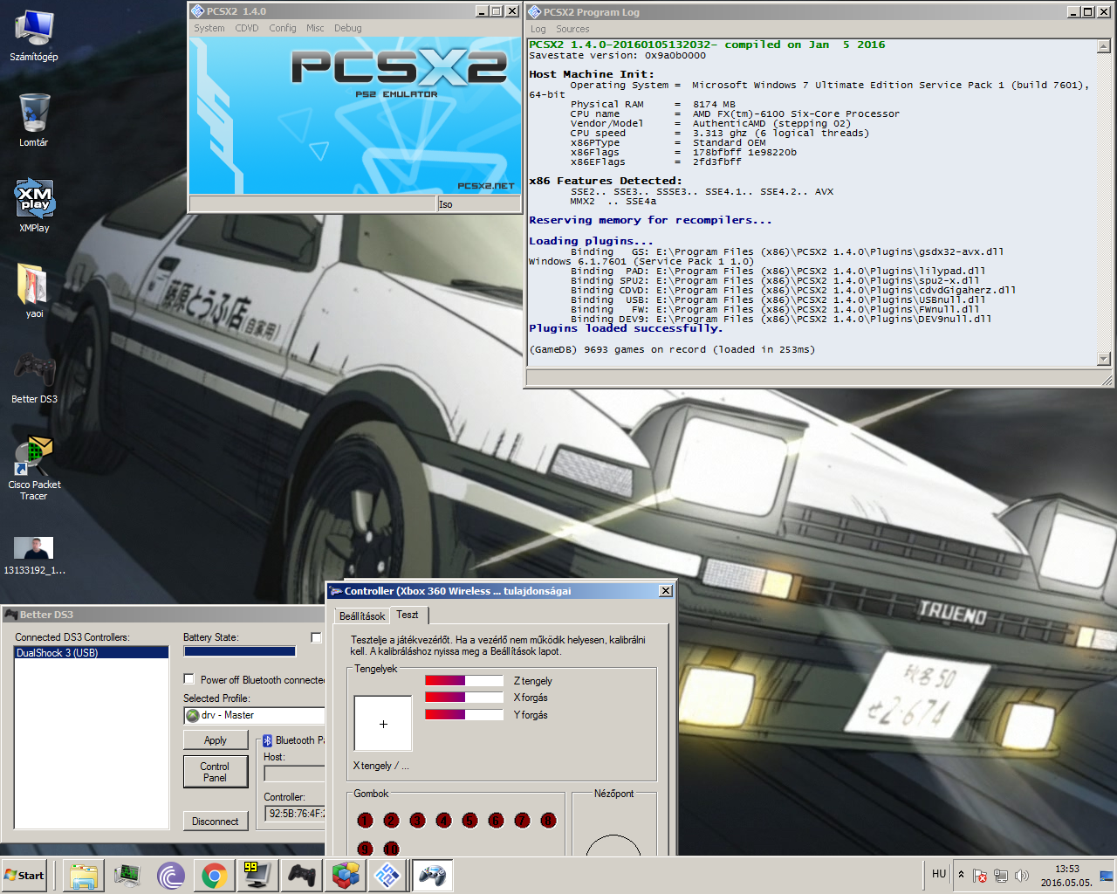This screenshot has width=1117, height=894.
Task: Click the Bluetooth Host input field
Action: [295, 774]
